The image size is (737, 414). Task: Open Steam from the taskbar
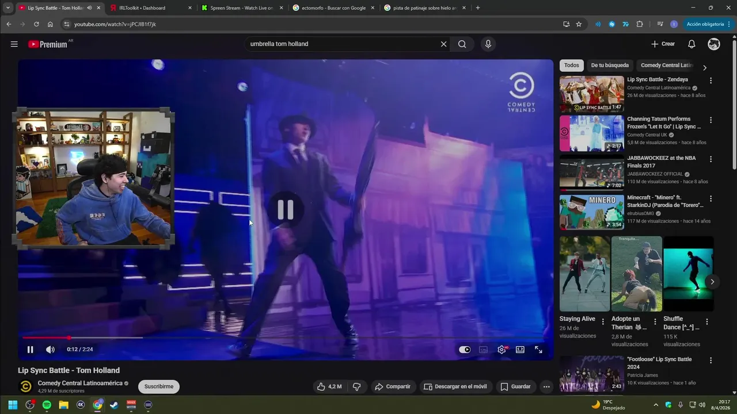click(114, 405)
